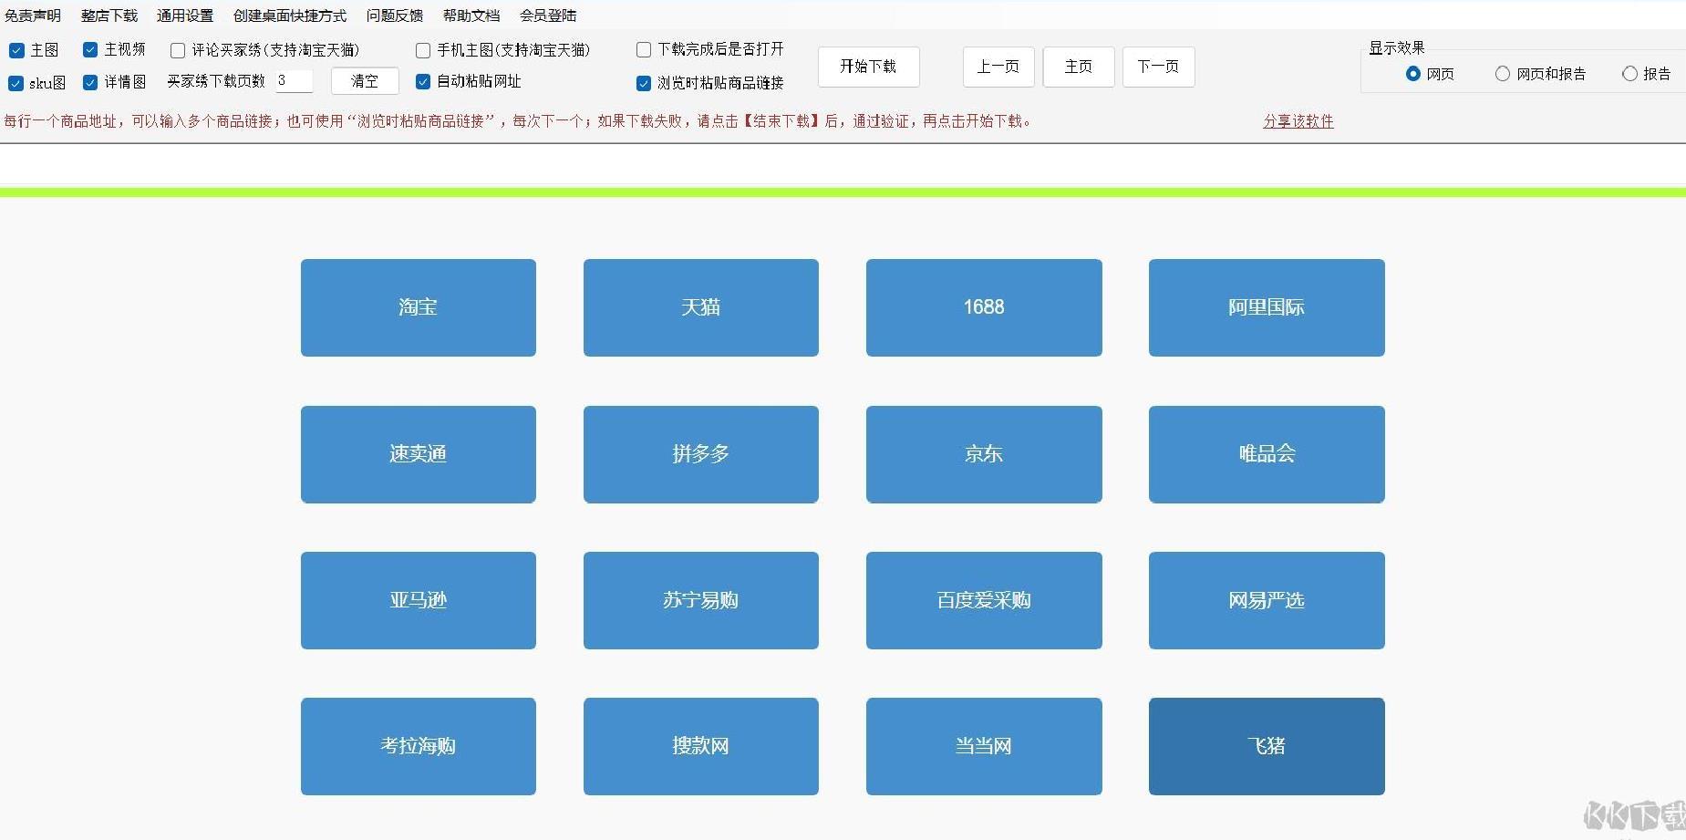Open the 搜款网 platform tile
This screenshot has height=840, width=1686.
(701, 746)
